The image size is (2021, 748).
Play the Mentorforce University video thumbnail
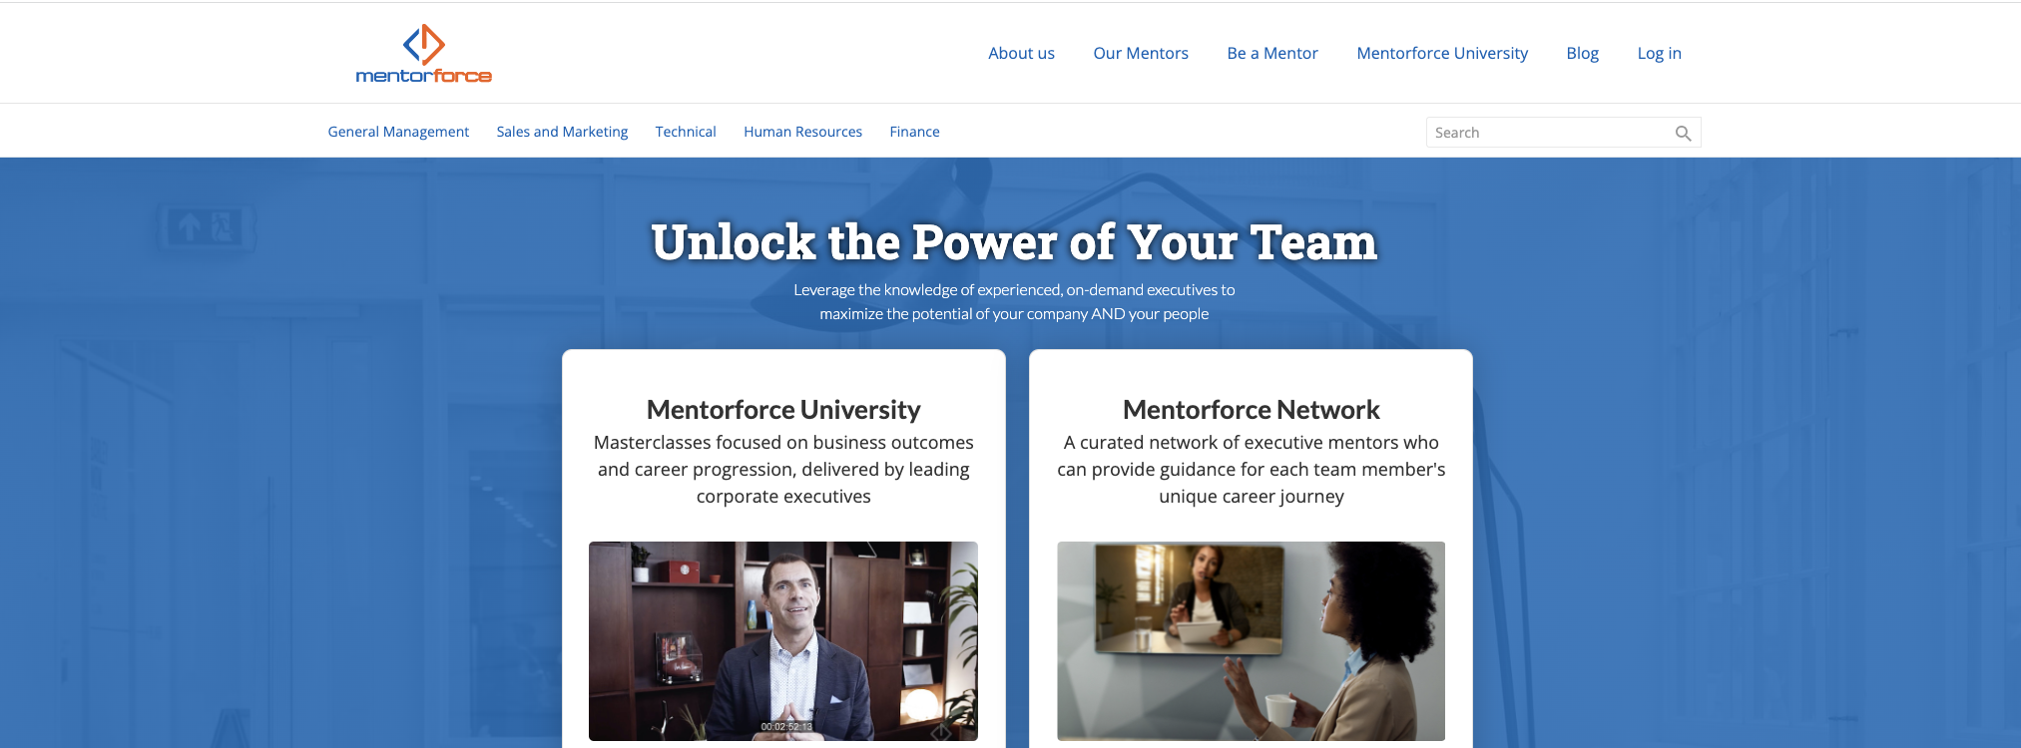783,640
